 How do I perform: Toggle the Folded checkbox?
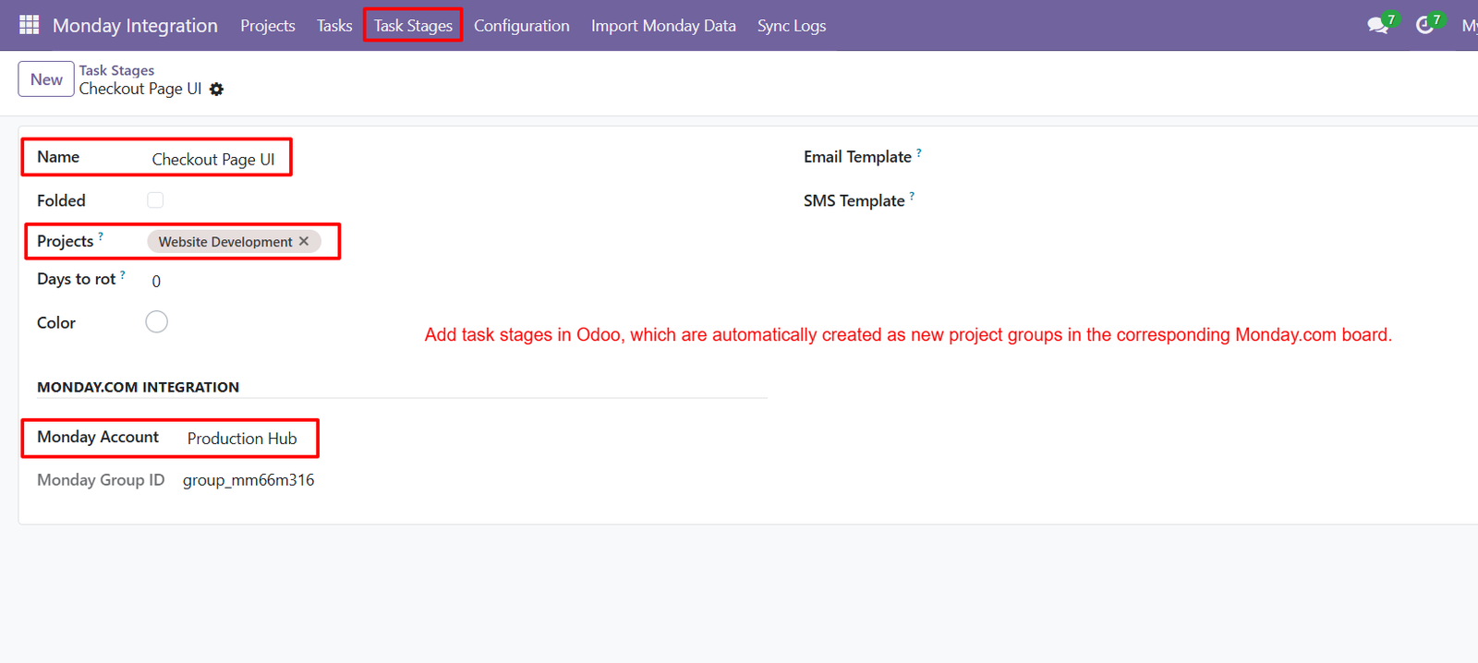click(155, 200)
